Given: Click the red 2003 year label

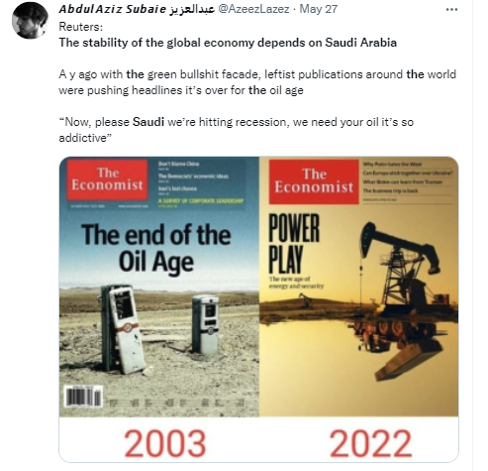Looking at the screenshot, I should coord(165,443).
